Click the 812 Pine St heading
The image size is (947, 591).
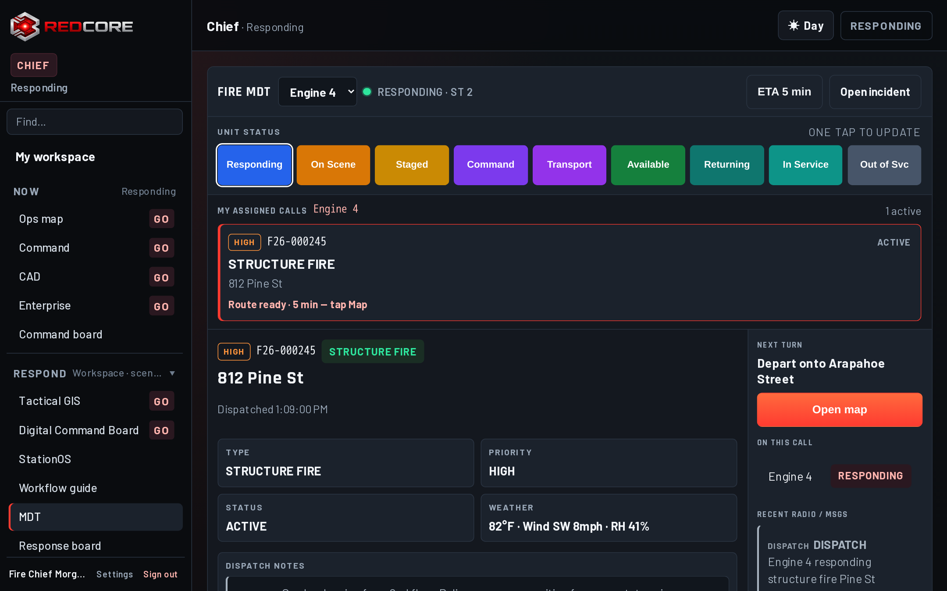(260, 378)
